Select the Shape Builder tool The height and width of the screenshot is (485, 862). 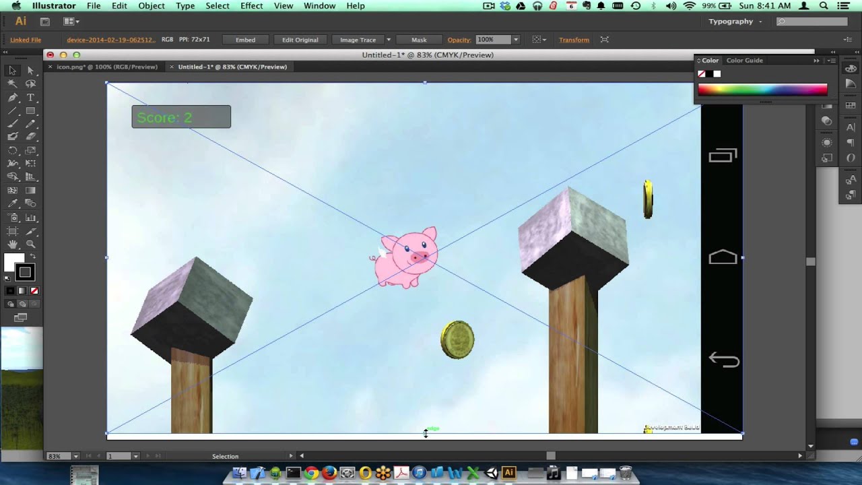pos(12,177)
